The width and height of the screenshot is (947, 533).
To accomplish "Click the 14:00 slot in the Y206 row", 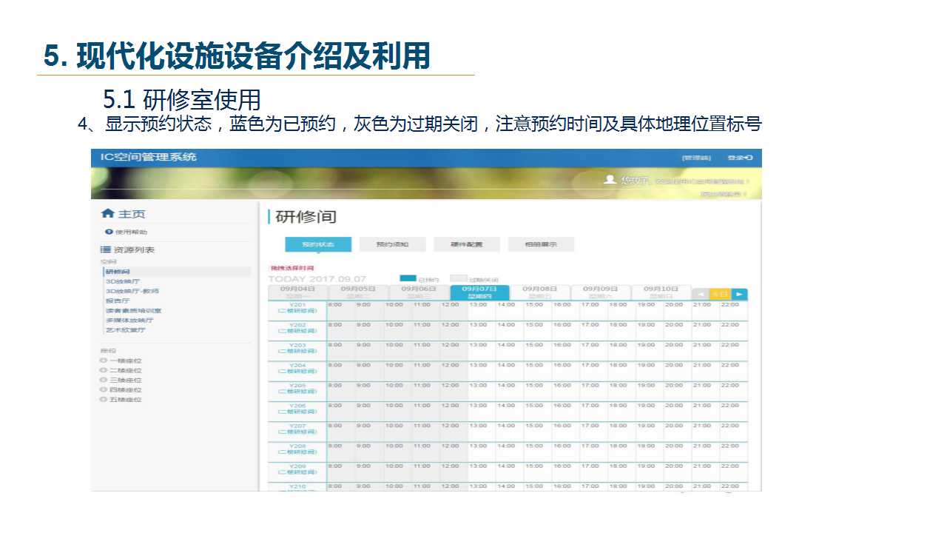I will pyautogui.click(x=510, y=411).
